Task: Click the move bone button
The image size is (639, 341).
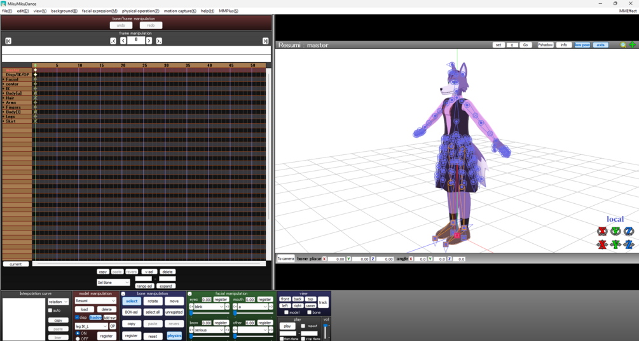Action: (174, 301)
